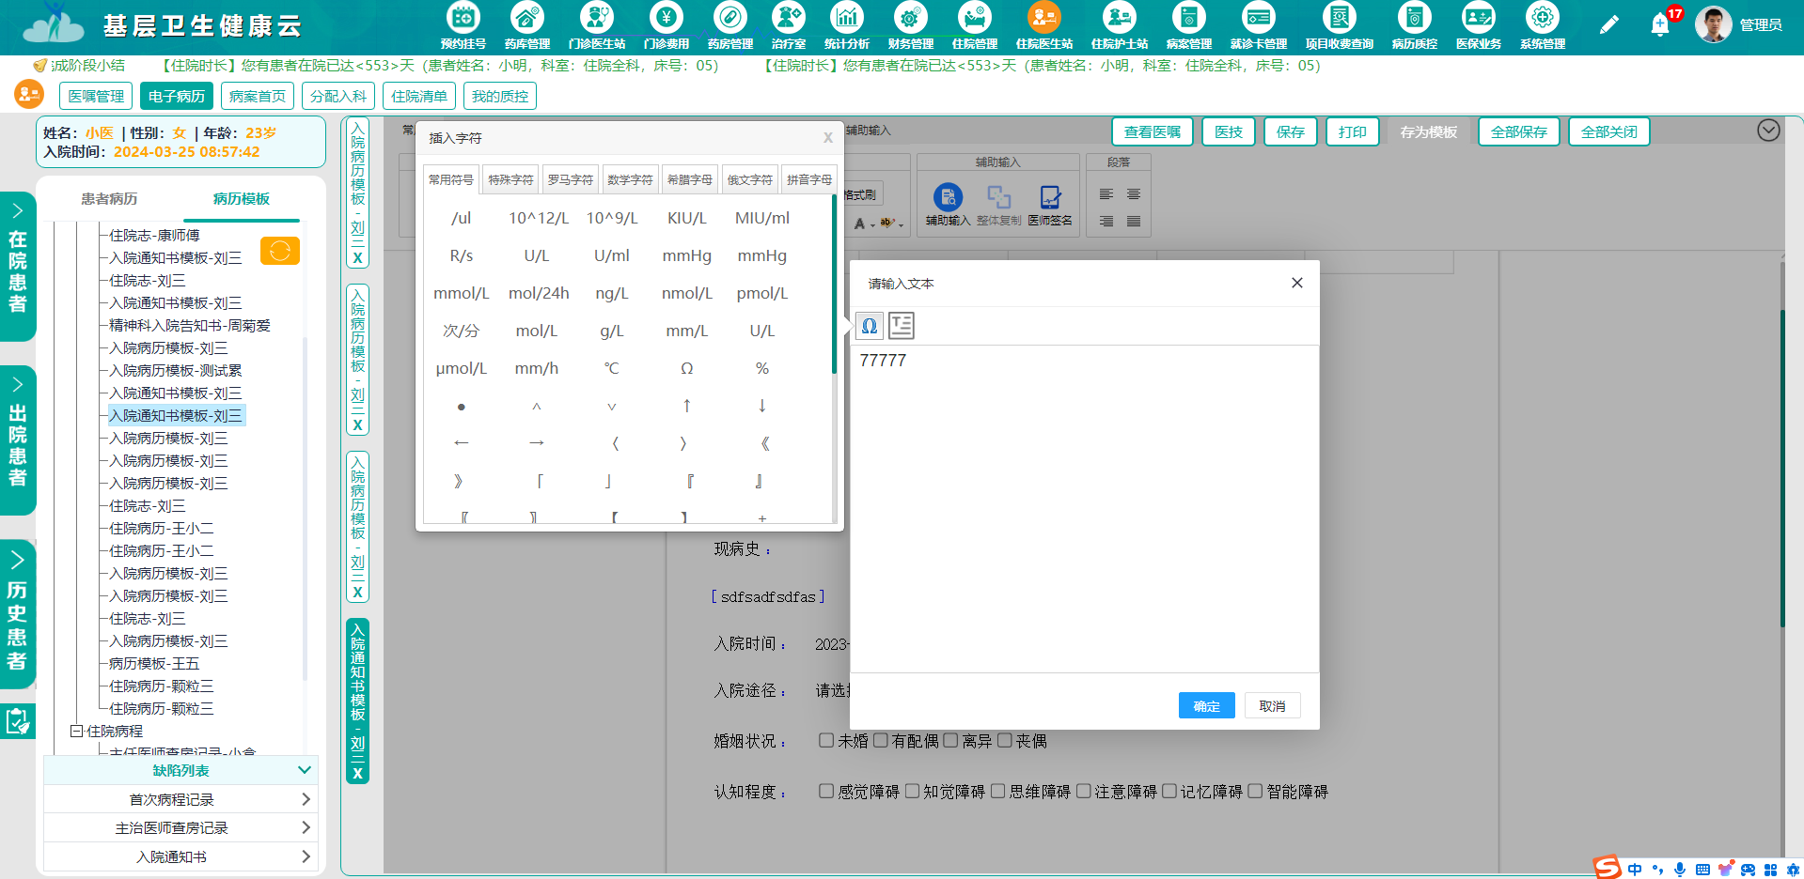Check the 未婚 marital status checkbox

point(825,740)
